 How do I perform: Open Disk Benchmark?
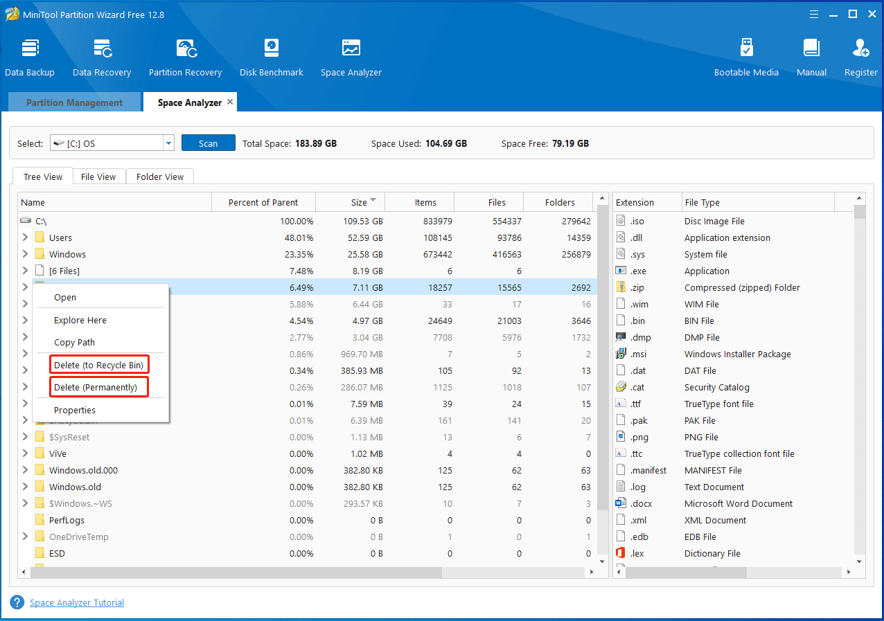(x=272, y=58)
